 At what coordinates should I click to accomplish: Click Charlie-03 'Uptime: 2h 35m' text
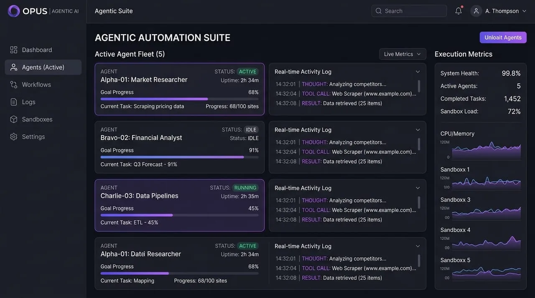(x=239, y=196)
